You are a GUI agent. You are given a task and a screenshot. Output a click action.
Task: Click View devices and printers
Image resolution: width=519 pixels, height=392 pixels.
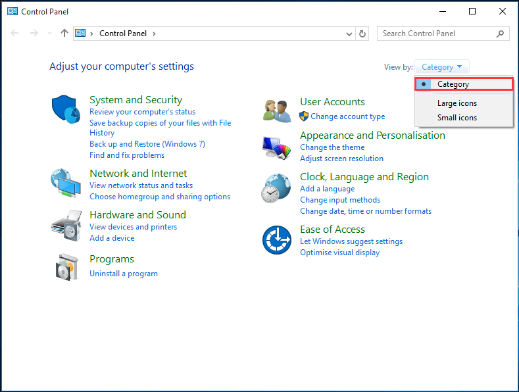pyautogui.click(x=133, y=227)
